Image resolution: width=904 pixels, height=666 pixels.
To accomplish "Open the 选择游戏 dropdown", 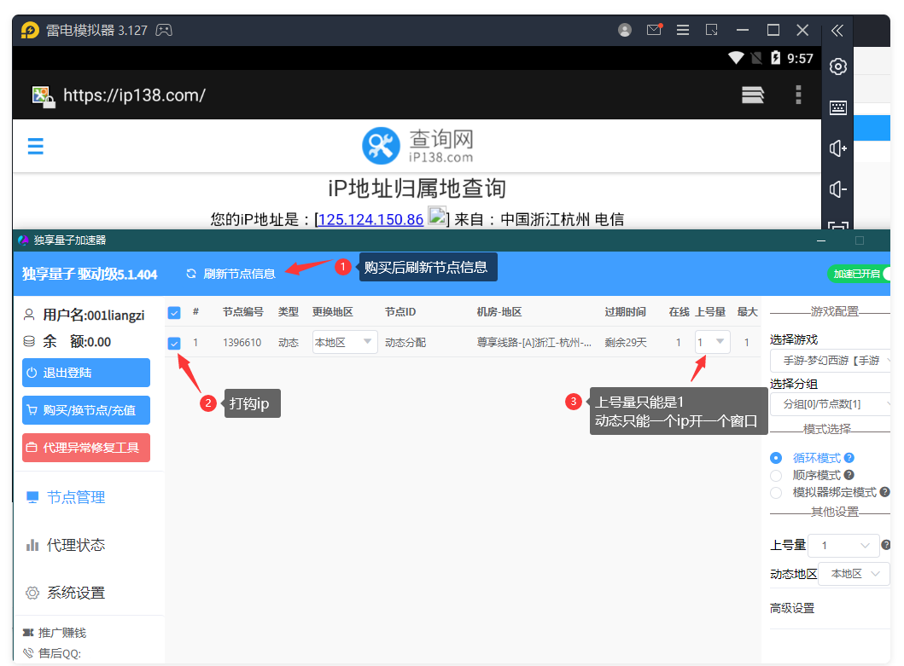I will (x=831, y=361).
